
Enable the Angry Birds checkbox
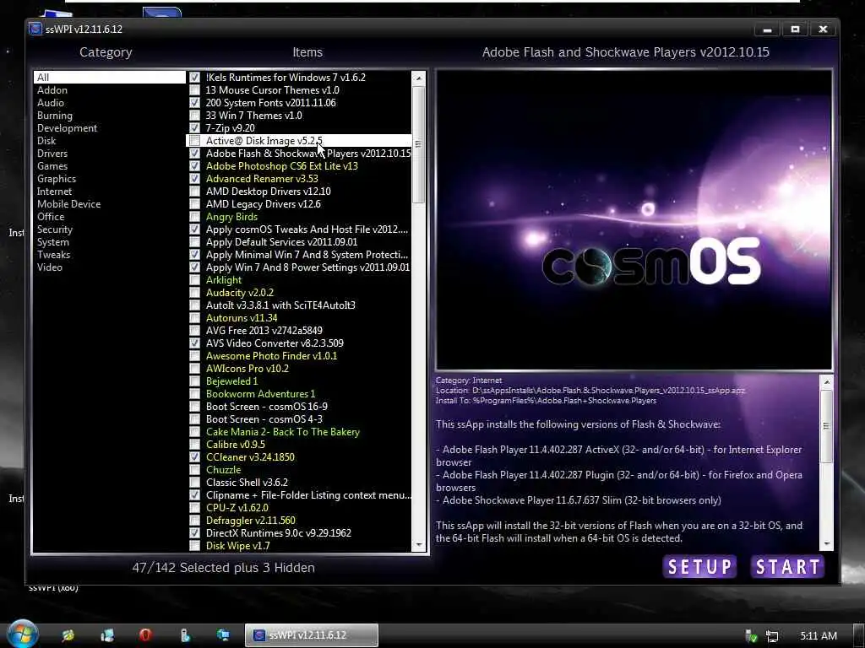[195, 217]
